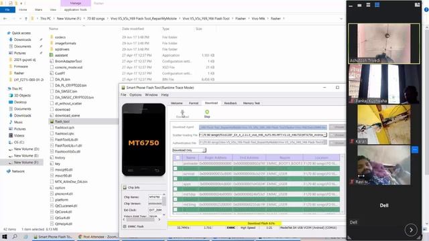Select the flash_tool application file icon
This screenshot has height=241, width=429.
[52, 121]
